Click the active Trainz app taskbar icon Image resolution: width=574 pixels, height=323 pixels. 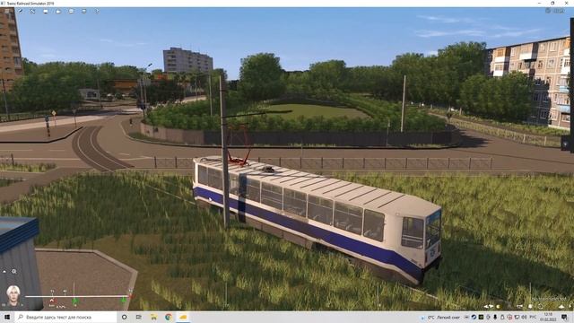point(183,317)
